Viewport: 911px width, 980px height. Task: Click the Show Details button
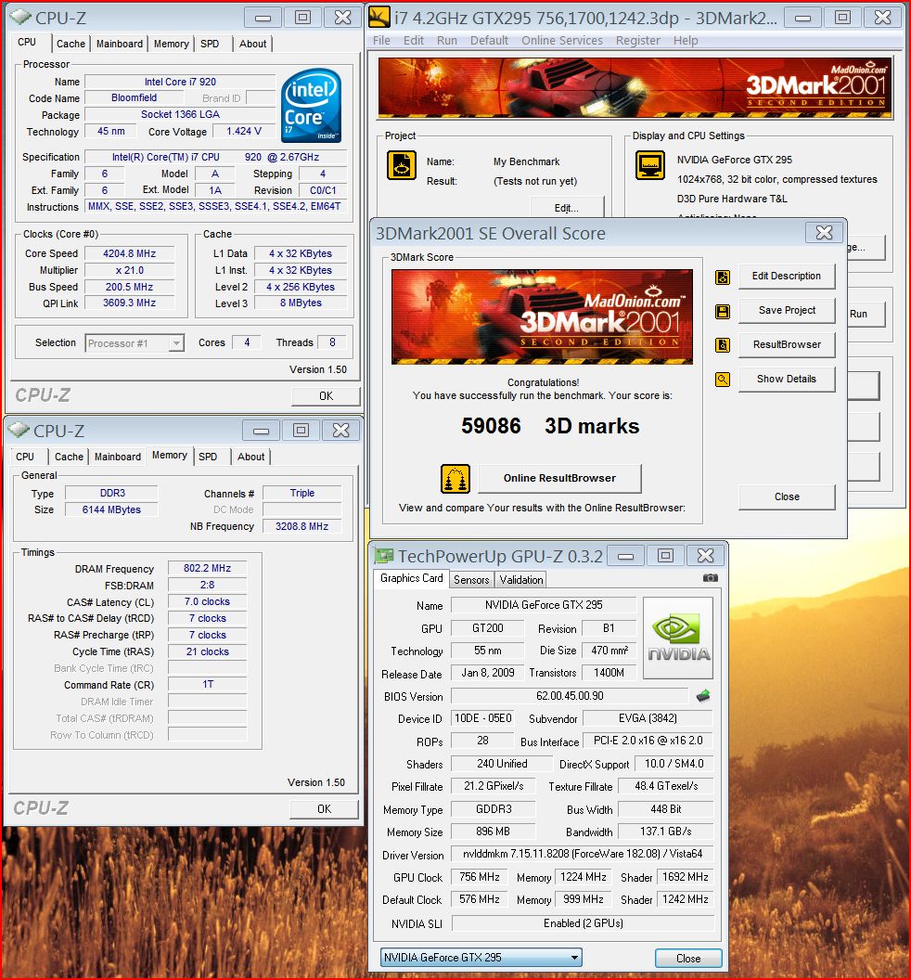[x=786, y=379]
